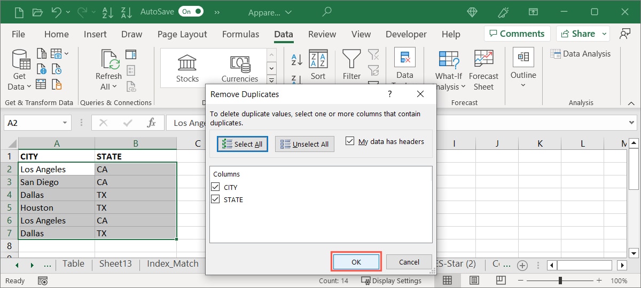Viewport: 641px width, 288px height.
Task: Open the Comments pane button
Action: (518, 34)
